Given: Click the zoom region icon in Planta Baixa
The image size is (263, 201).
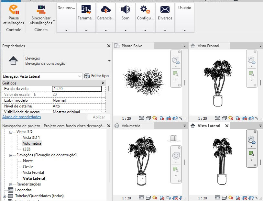Looking at the screenshot, I should [x=176, y=74].
